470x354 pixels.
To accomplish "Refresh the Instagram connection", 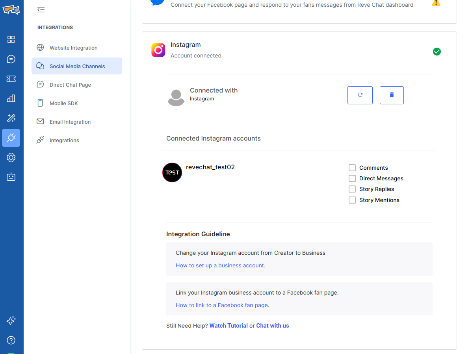I will [x=360, y=95].
